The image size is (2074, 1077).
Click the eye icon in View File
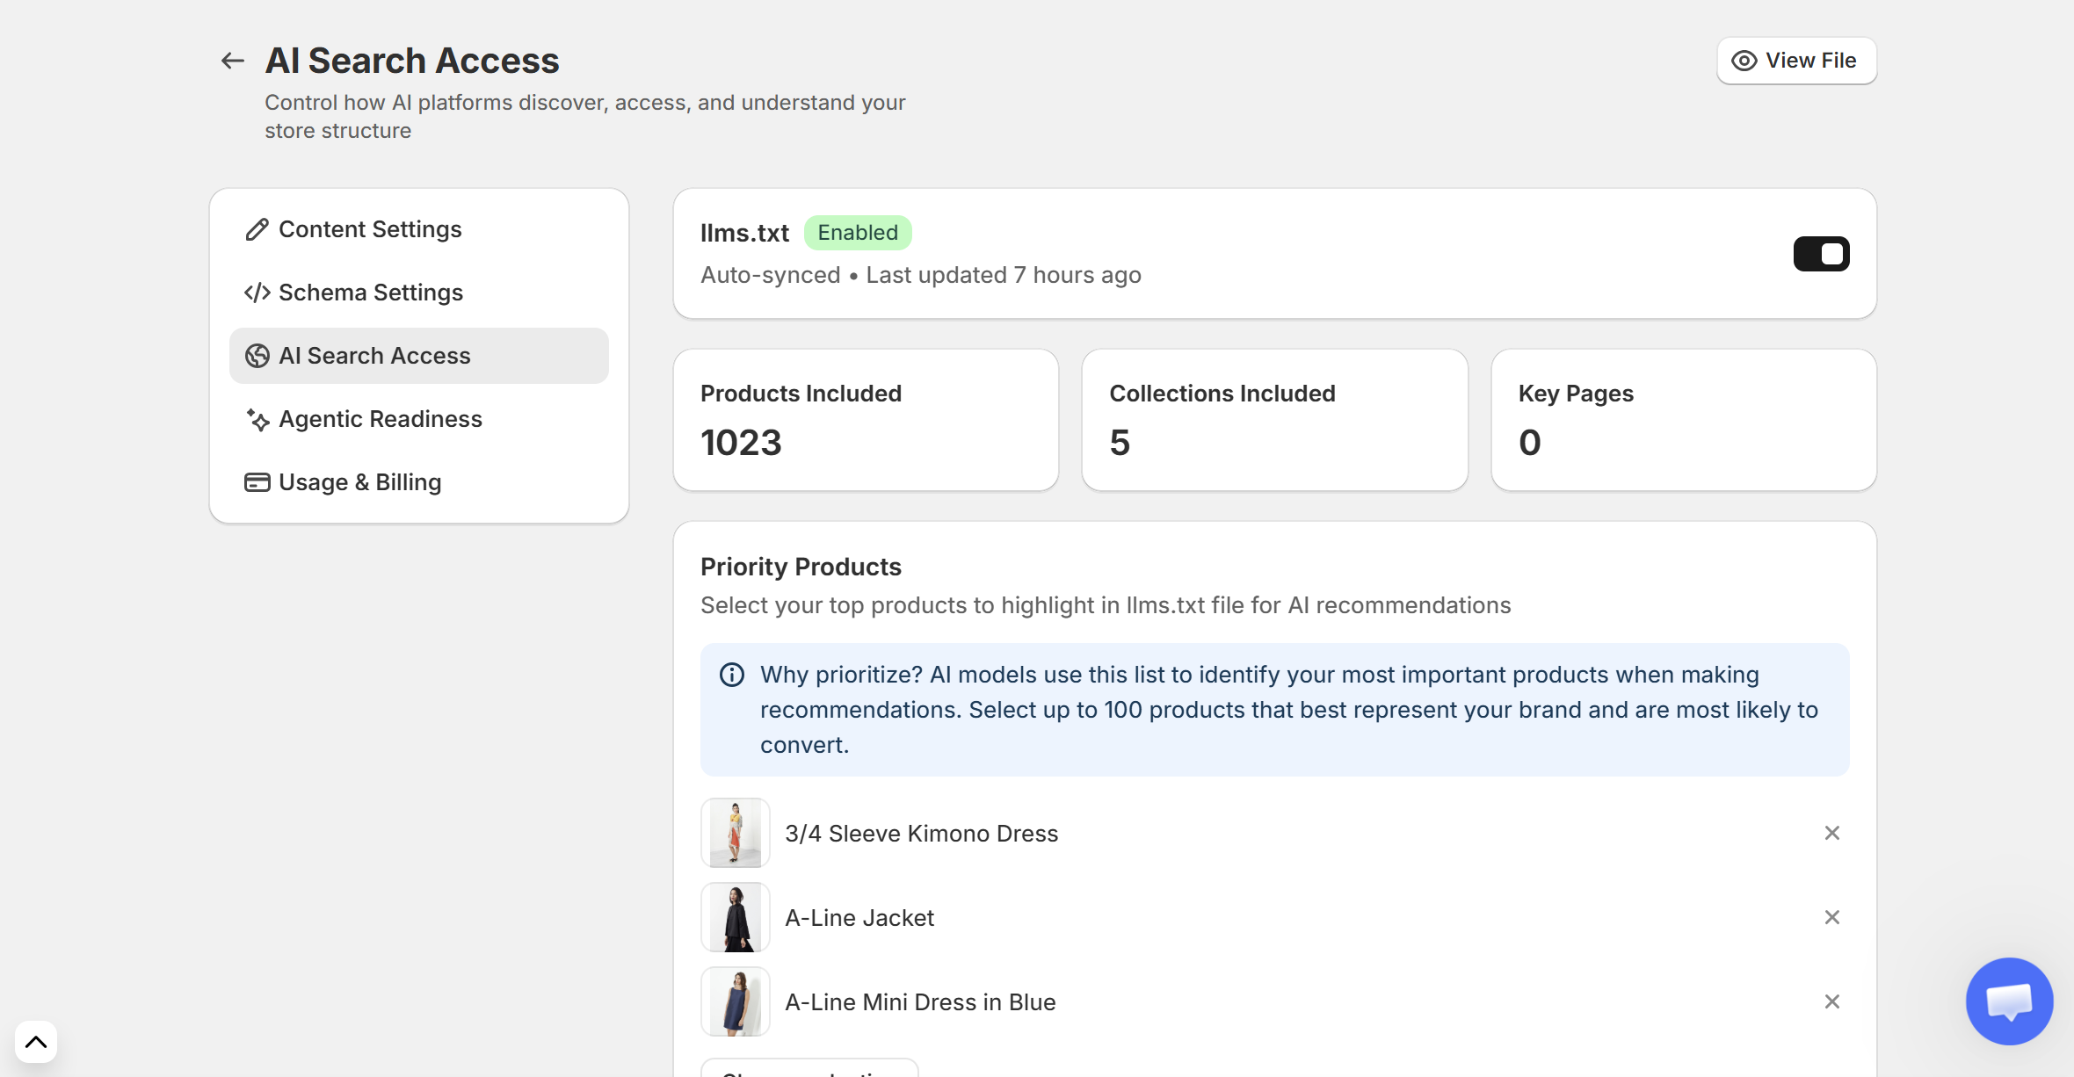[x=1744, y=61]
